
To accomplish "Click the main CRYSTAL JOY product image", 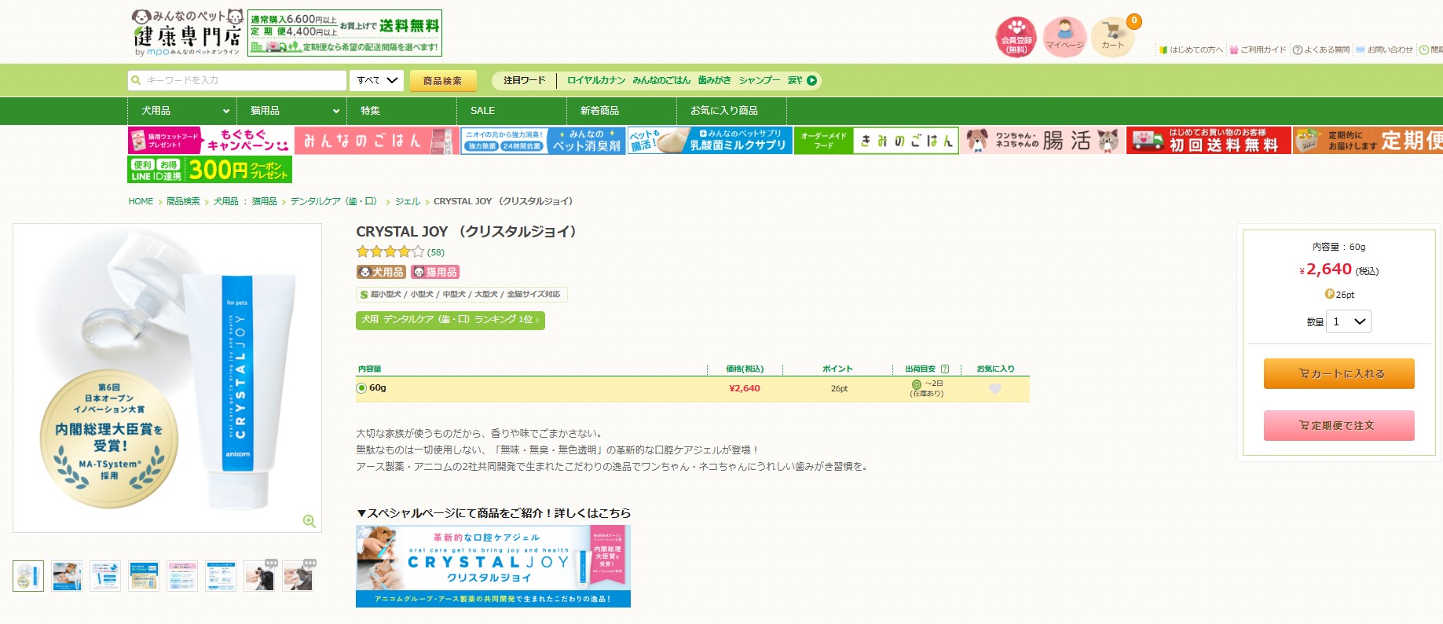I will tap(167, 377).
